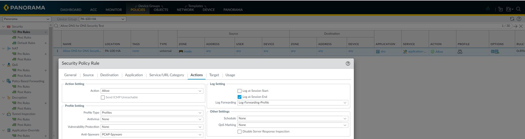This screenshot has width=525, height=139.
Task: Enable Log at Session Start
Action: tap(240, 91)
